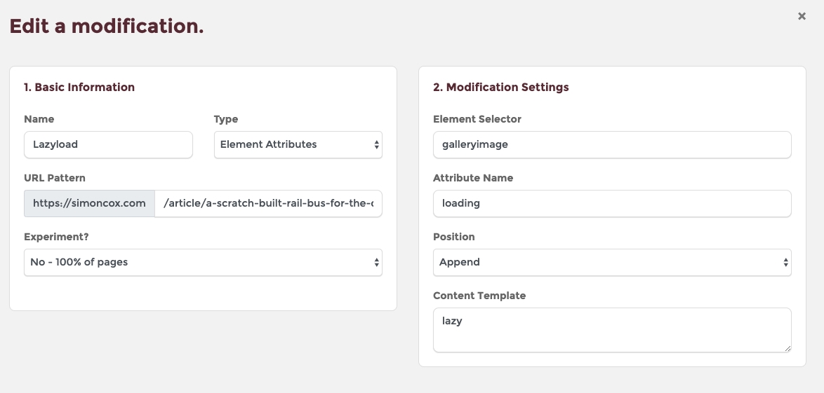Image resolution: width=824 pixels, height=393 pixels.
Task: Click the URL Pattern label
Action: 55,178
